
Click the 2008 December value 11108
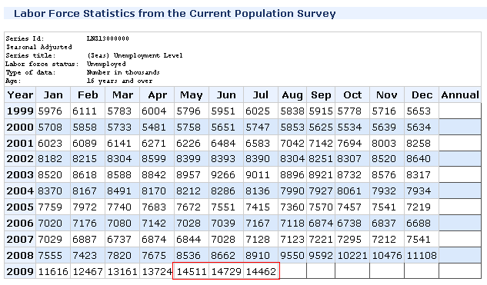pyautogui.click(x=422, y=255)
